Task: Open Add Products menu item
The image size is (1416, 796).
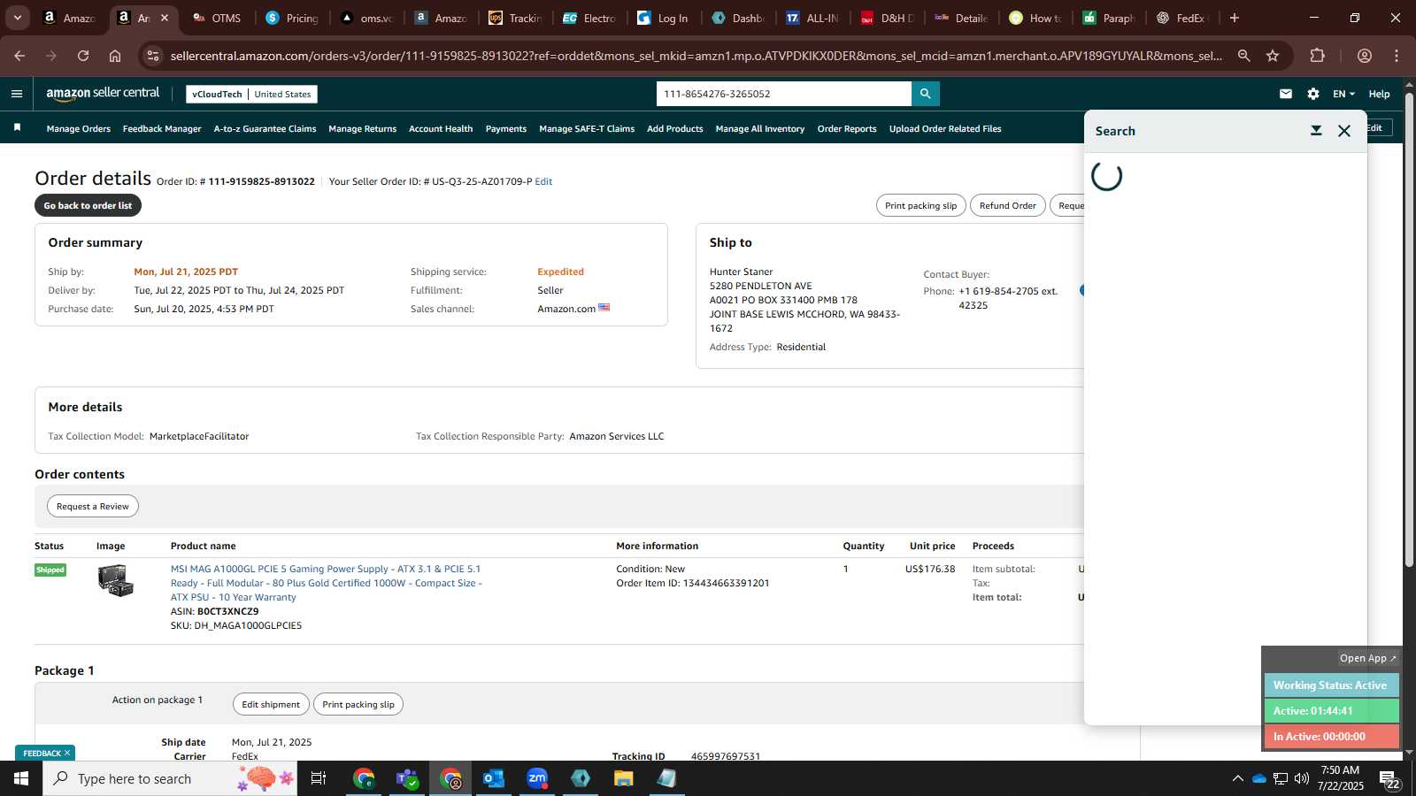Action: [x=675, y=129]
